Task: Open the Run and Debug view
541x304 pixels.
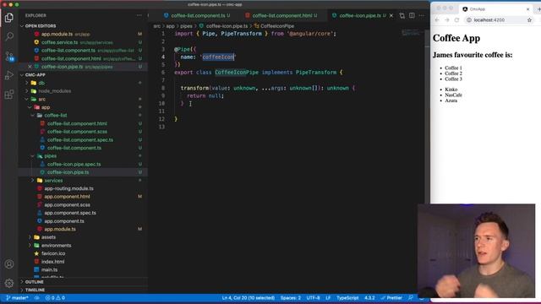Action: (x=9, y=75)
